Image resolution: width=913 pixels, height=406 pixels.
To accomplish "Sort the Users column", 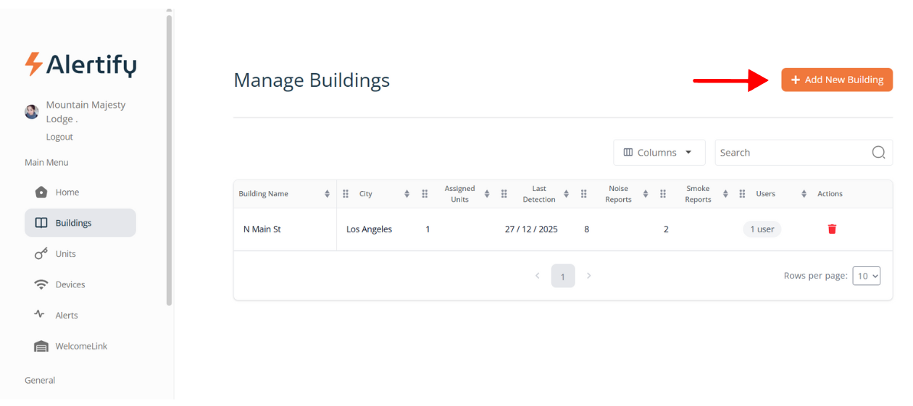I will [x=804, y=194].
